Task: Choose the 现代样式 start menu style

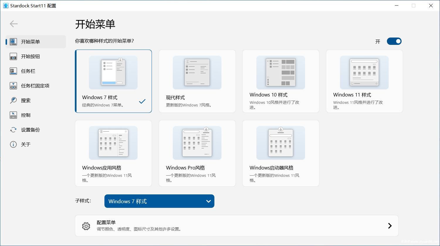Action: [x=197, y=81]
